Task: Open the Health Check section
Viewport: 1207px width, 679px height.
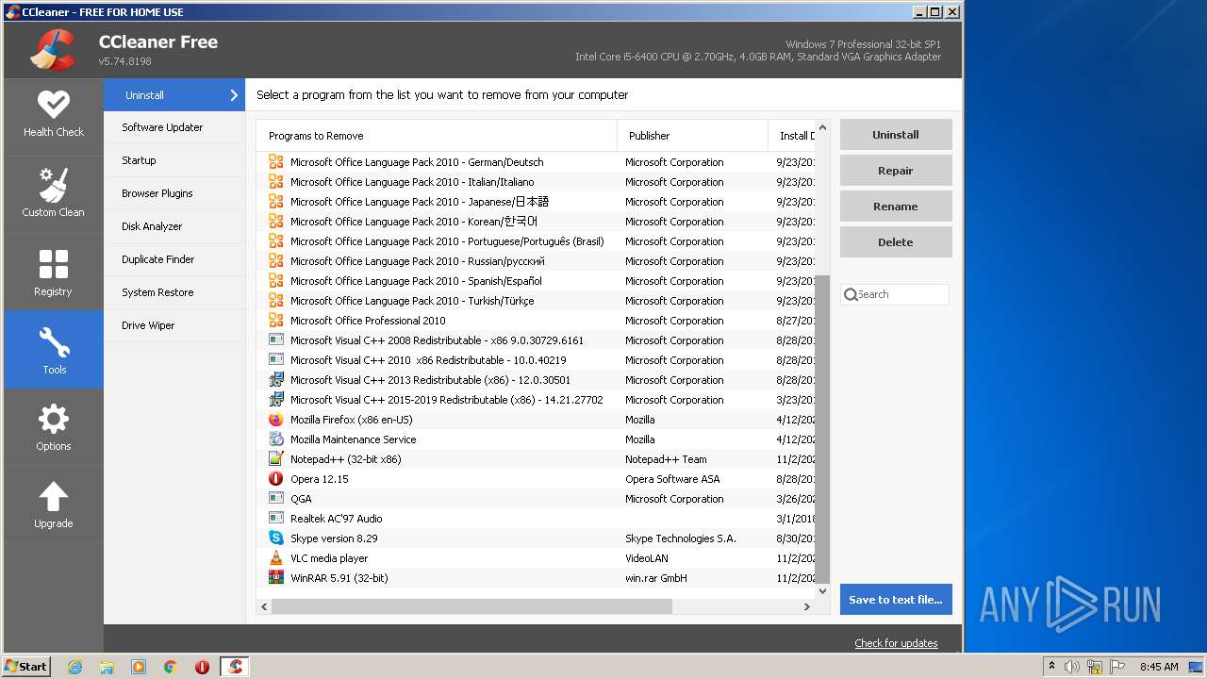Action: 54,115
